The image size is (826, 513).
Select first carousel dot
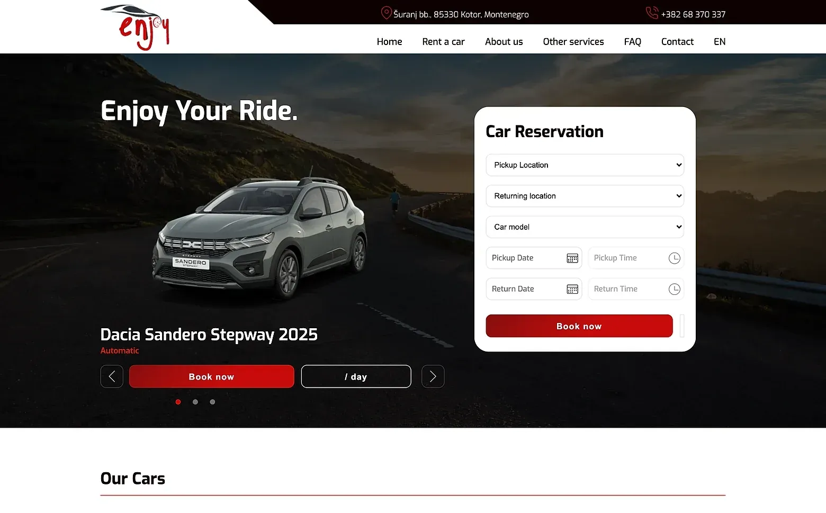point(178,402)
